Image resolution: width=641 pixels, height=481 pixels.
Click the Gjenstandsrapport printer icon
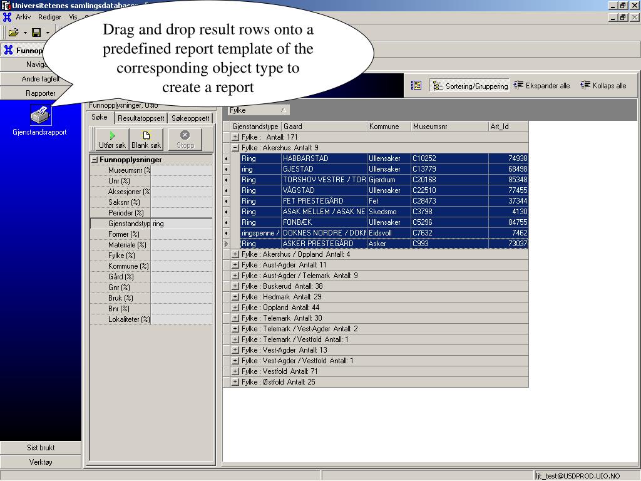pyautogui.click(x=41, y=115)
